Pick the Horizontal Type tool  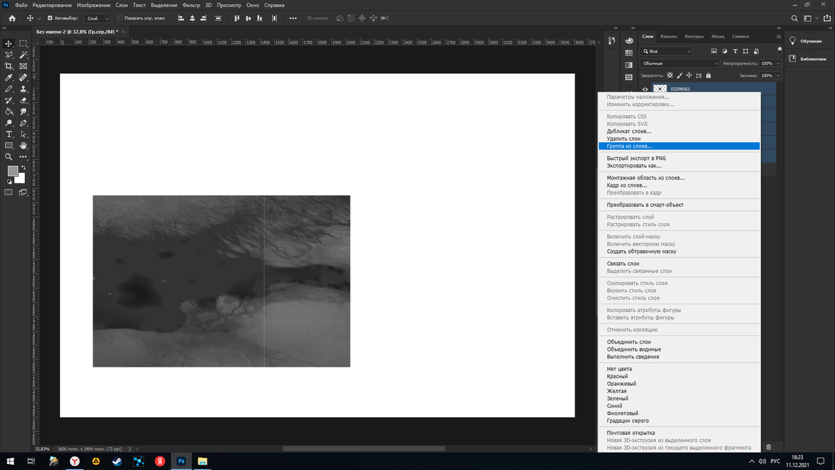click(x=9, y=134)
